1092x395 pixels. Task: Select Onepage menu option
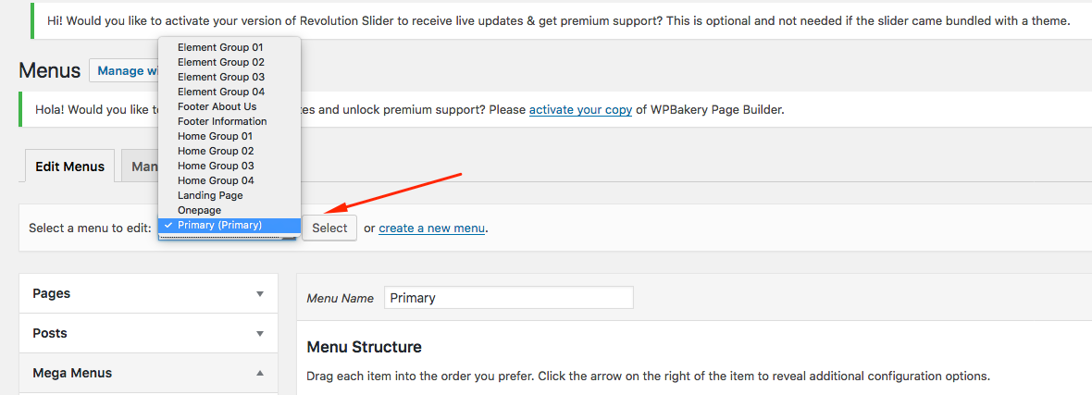pyautogui.click(x=230, y=210)
